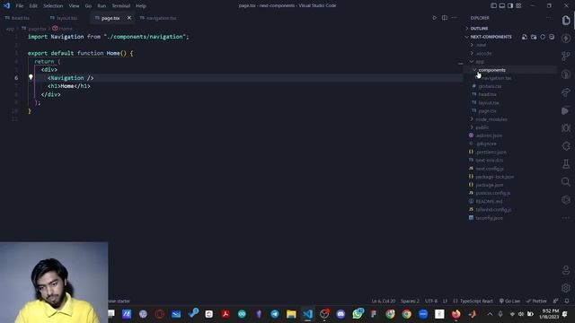Viewport: 575px width, 323px height.
Task: Collapse all folders in explorer
Action: click(552, 37)
